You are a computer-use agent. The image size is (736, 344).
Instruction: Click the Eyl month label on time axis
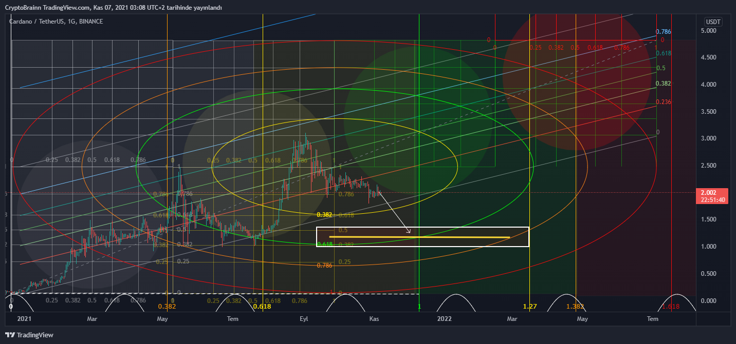(304, 319)
